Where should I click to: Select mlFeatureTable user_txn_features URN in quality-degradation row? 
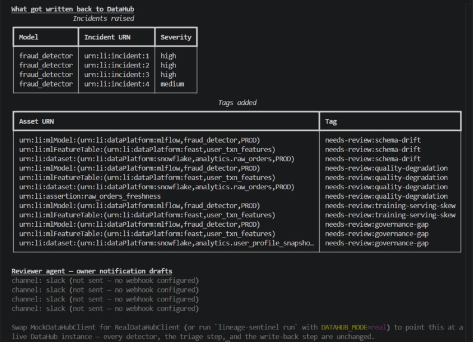(147, 177)
